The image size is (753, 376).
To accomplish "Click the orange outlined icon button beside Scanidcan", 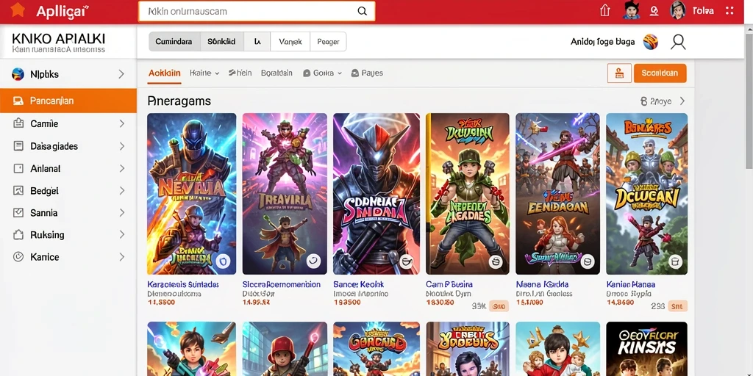I will click(619, 73).
